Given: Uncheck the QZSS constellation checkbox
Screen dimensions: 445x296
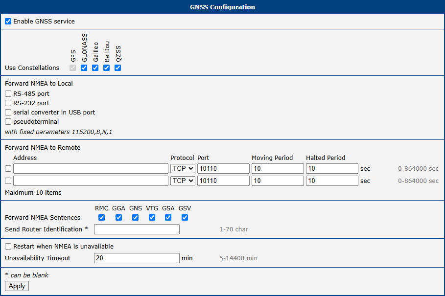Looking at the screenshot, I should click(x=118, y=68).
